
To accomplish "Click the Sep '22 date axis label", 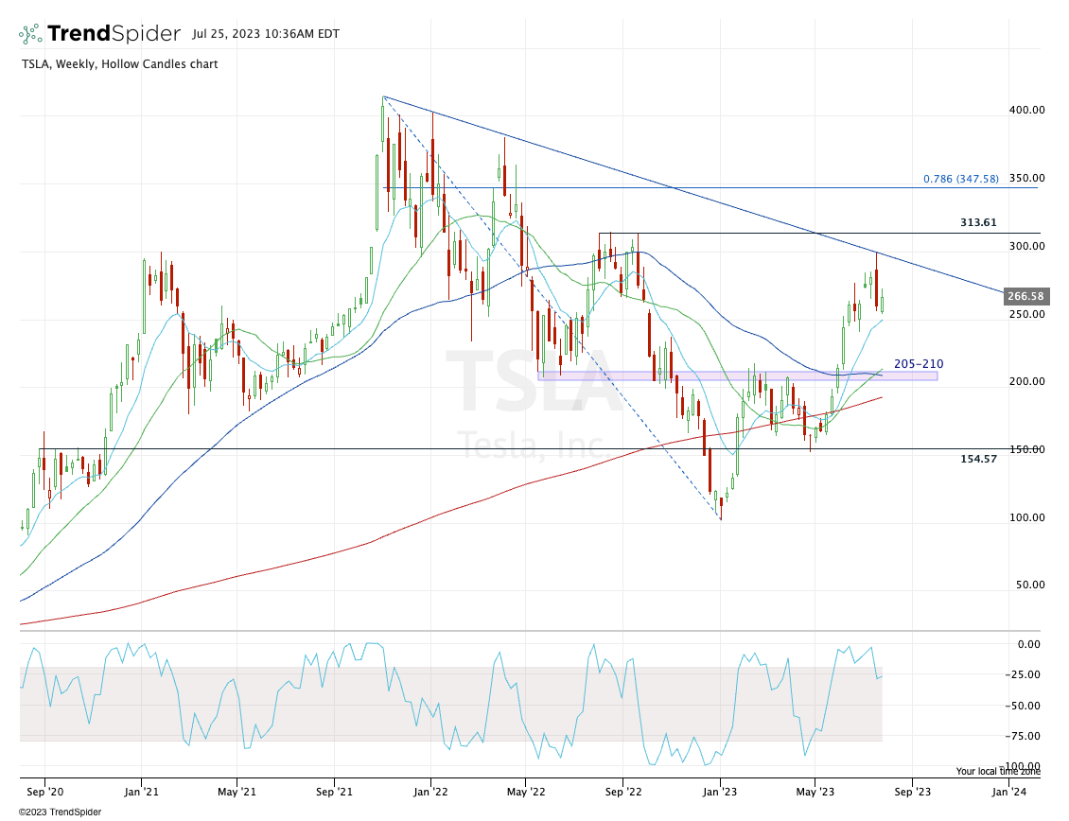I will click(623, 792).
